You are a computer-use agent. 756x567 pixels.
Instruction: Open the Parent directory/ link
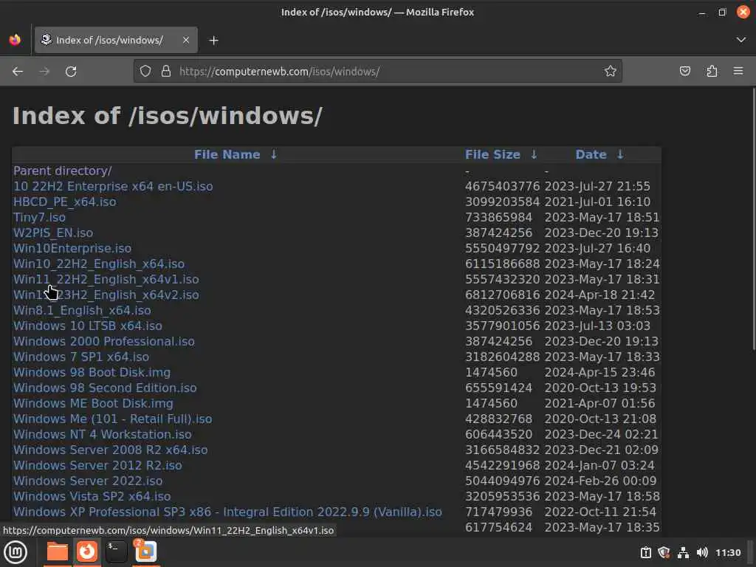(x=62, y=171)
